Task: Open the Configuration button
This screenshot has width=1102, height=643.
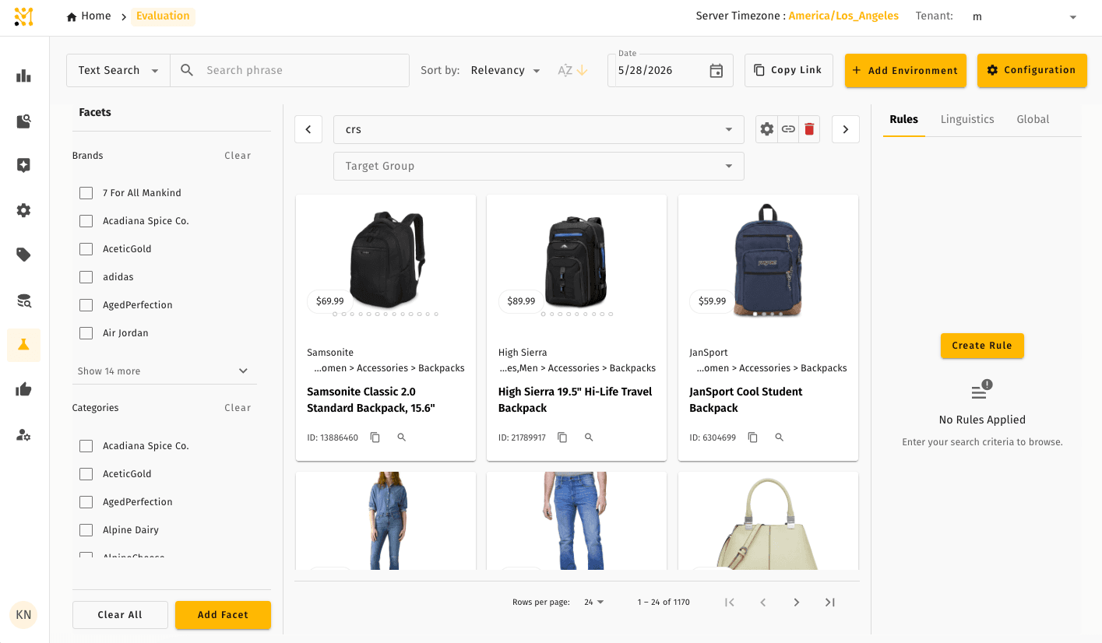Action: [x=1032, y=70]
